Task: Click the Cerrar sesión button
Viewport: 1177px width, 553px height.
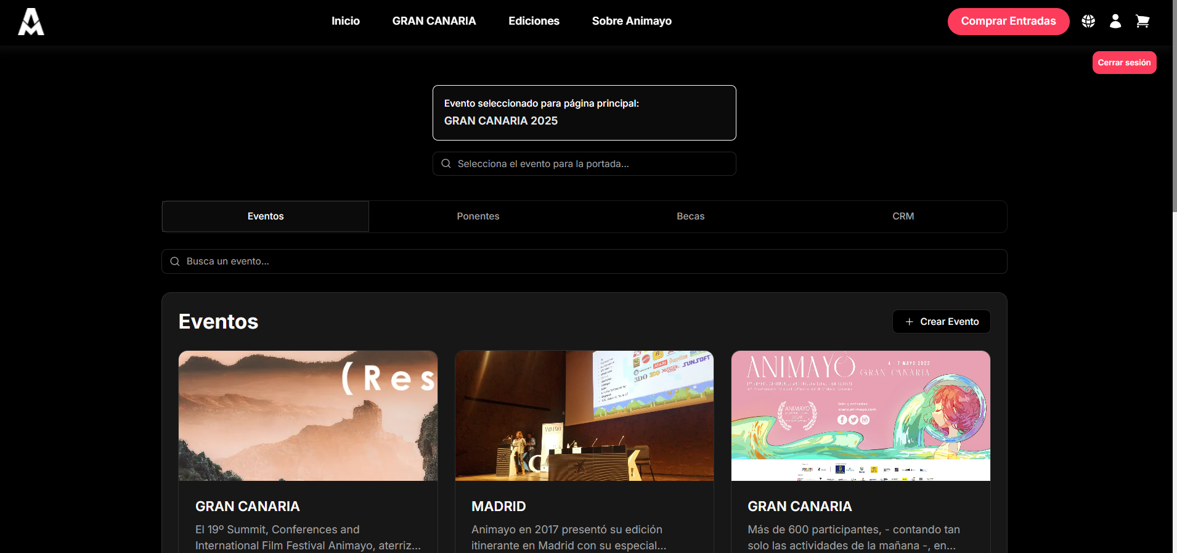Action: coord(1125,62)
